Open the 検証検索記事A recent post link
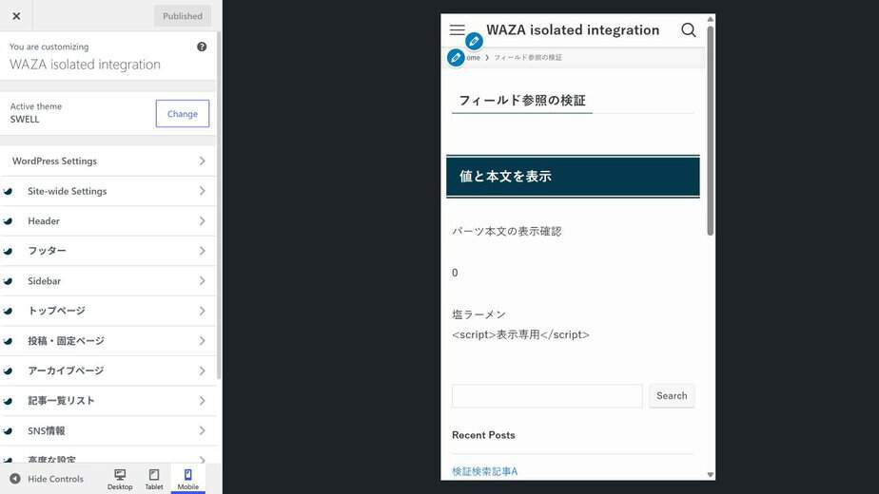Image resolution: width=879 pixels, height=494 pixels. point(485,471)
